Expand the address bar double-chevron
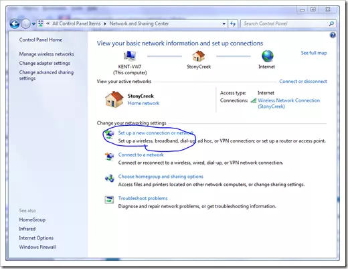Viewport: 348px width, 269px height. tap(48, 23)
